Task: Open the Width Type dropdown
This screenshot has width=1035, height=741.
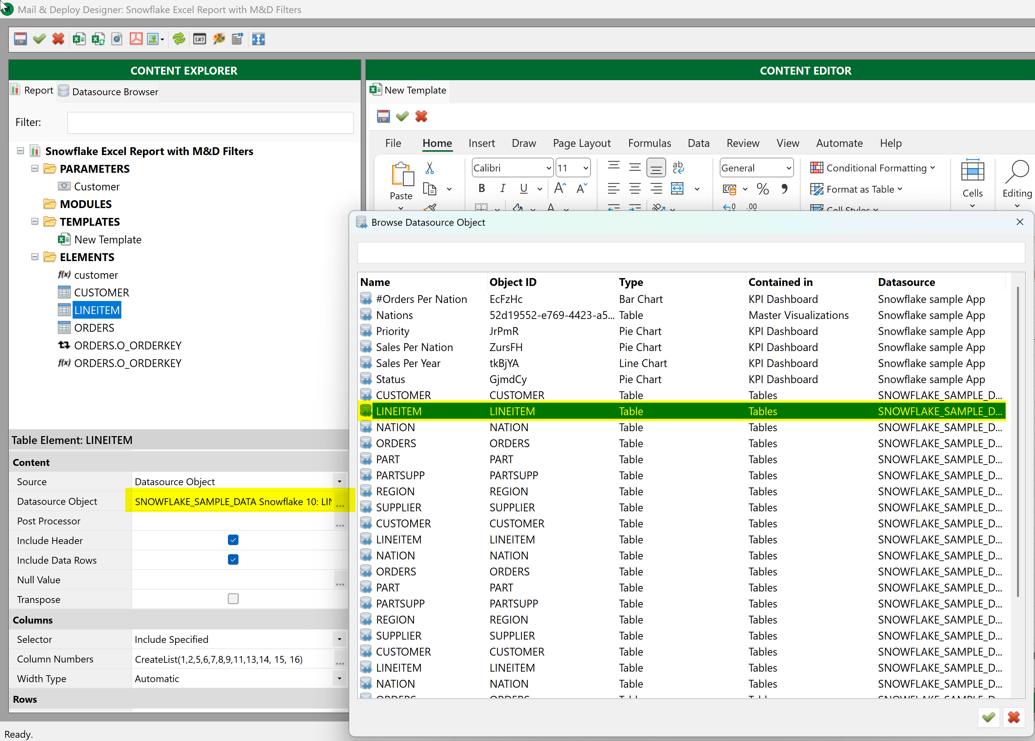Action: point(339,679)
